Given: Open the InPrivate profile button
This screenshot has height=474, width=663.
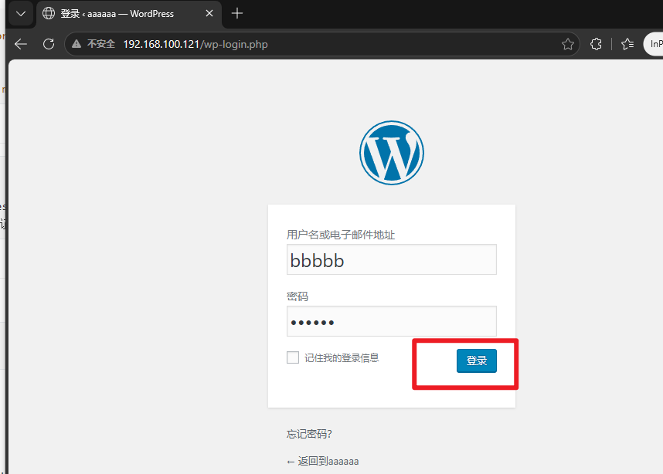Looking at the screenshot, I should pos(654,44).
